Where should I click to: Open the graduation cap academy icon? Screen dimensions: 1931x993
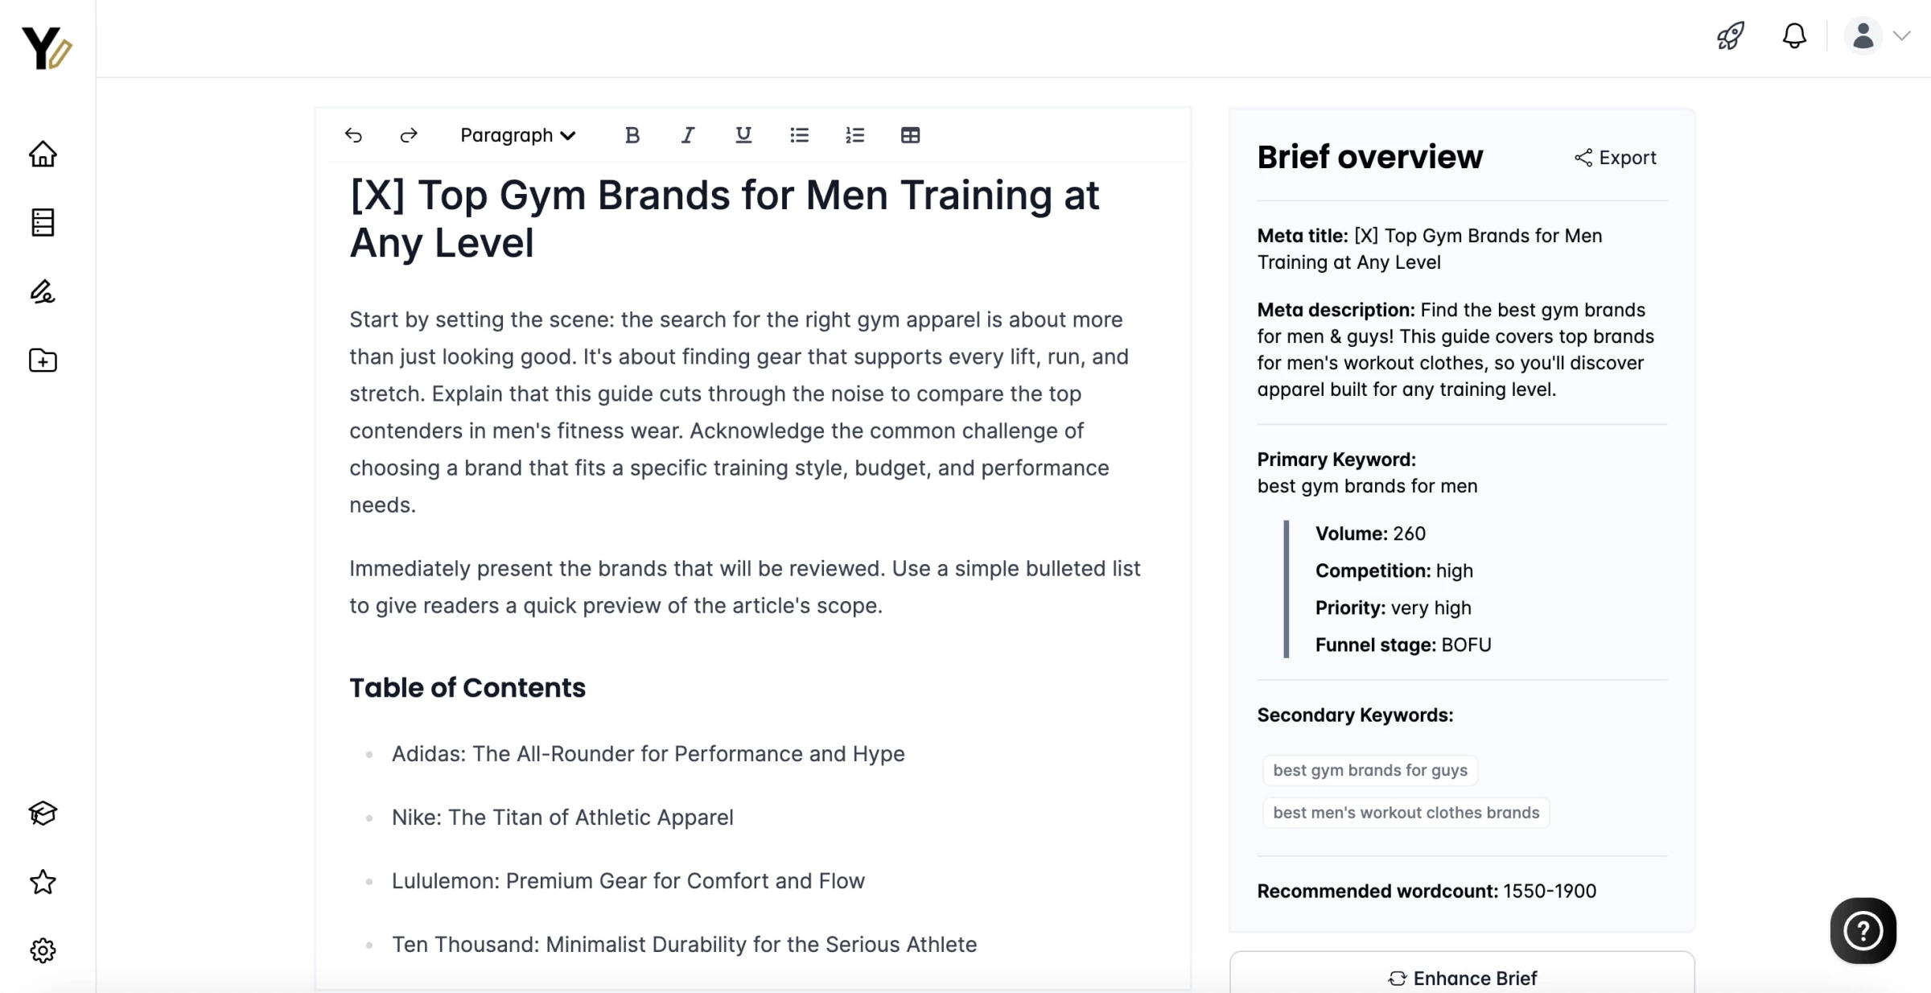[43, 814]
